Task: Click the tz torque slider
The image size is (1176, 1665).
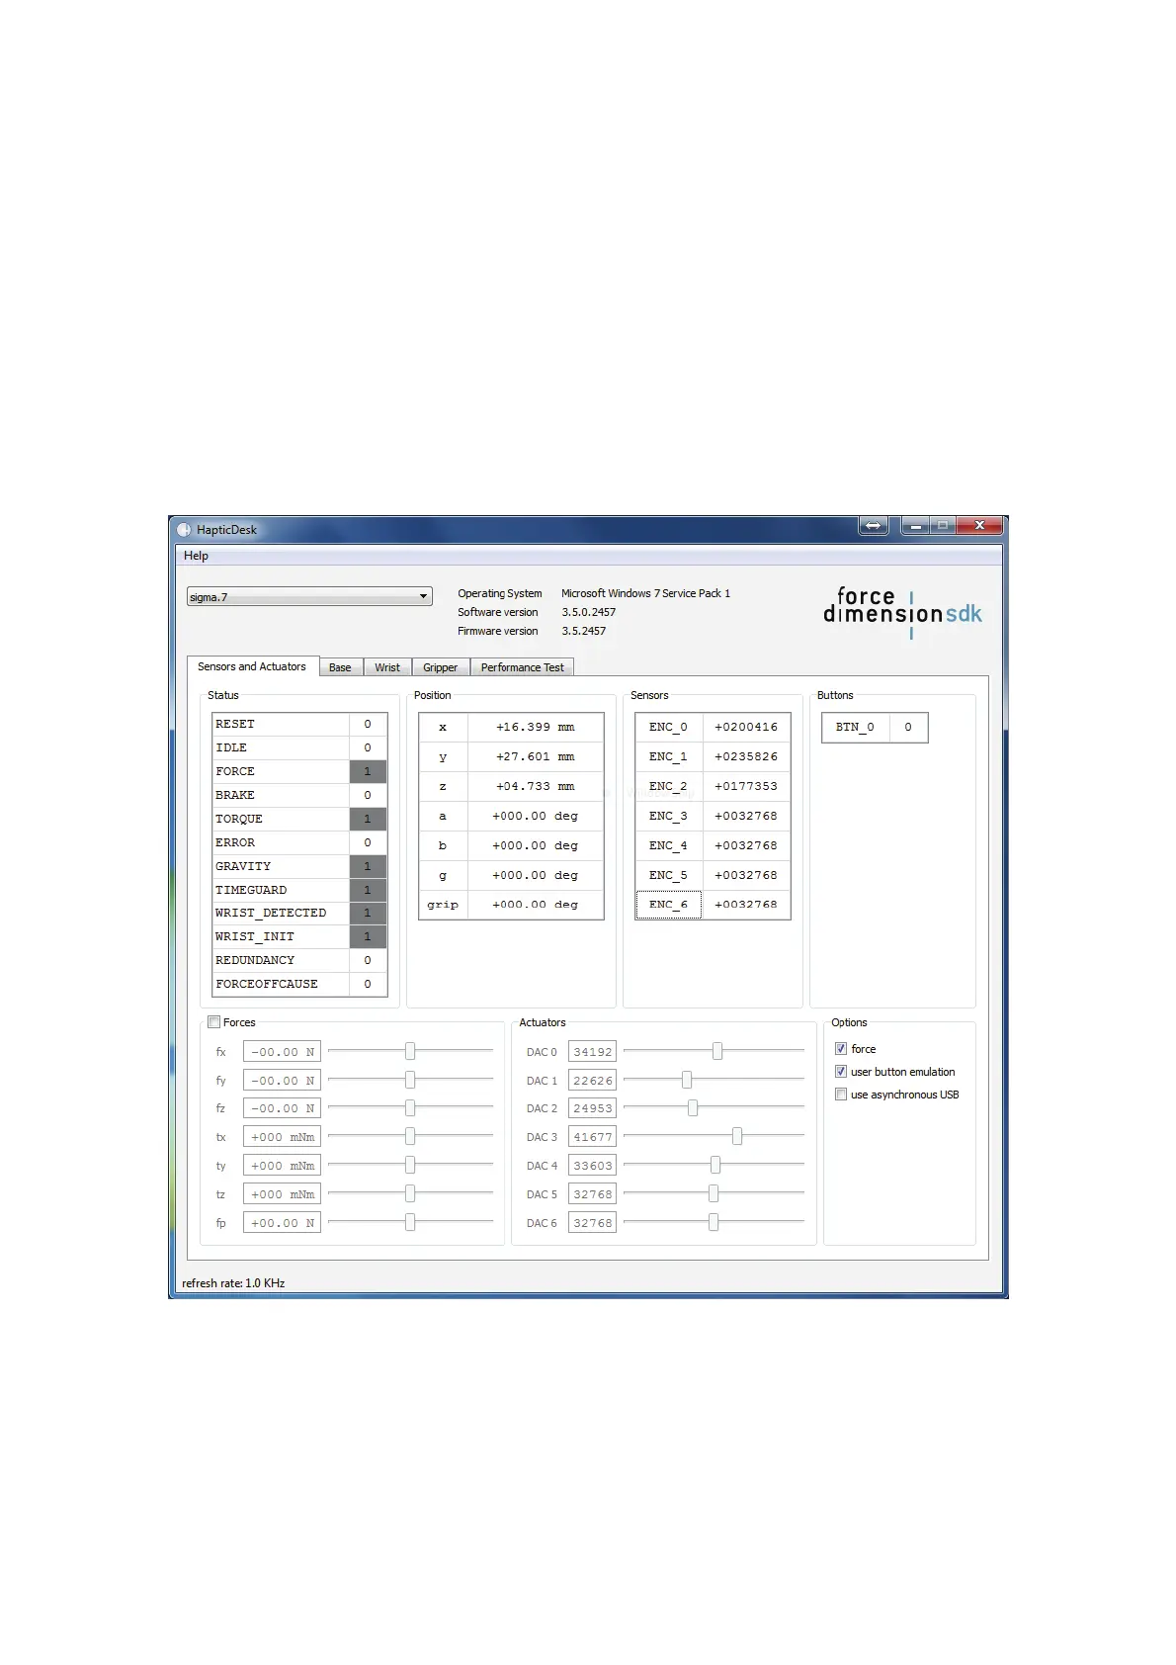Action: (410, 1194)
